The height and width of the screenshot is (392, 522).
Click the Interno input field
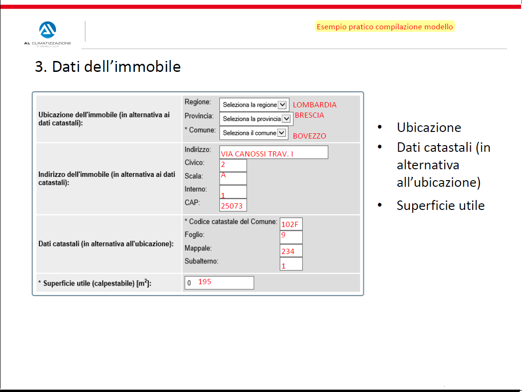[233, 192]
